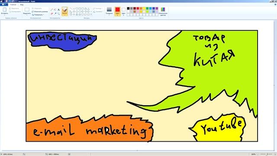Select the Magnifier tool
277x156 pixels.
pos(58,13)
